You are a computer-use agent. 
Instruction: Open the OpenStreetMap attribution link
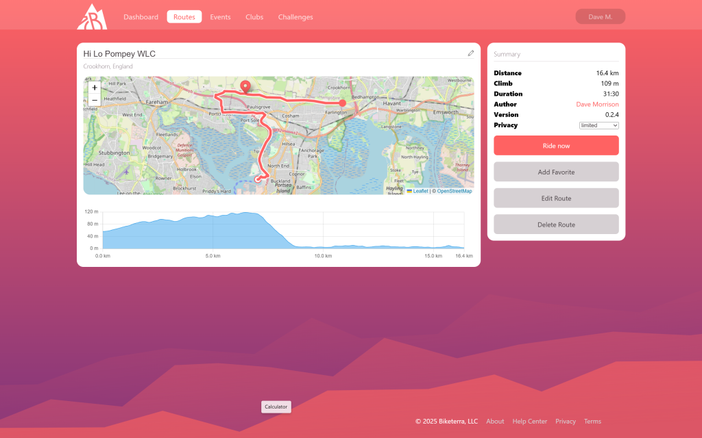click(x=455, y=191)
